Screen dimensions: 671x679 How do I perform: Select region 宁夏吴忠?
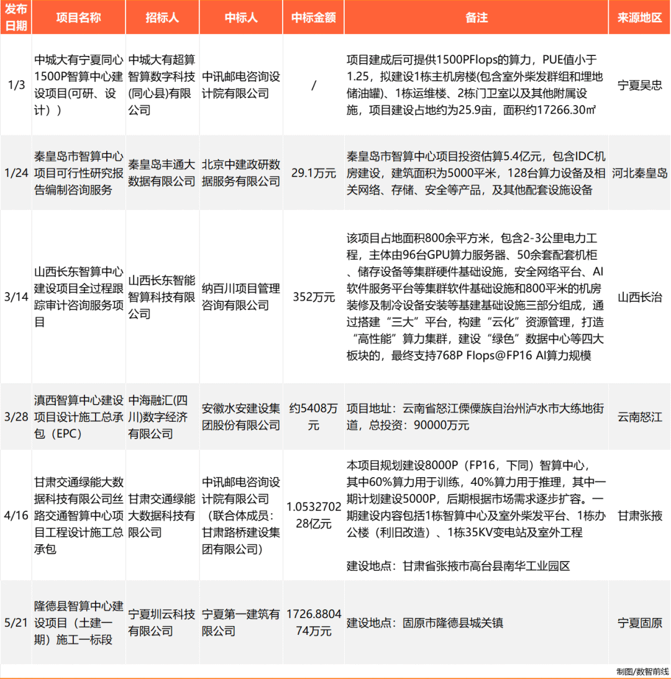point(639,85)
